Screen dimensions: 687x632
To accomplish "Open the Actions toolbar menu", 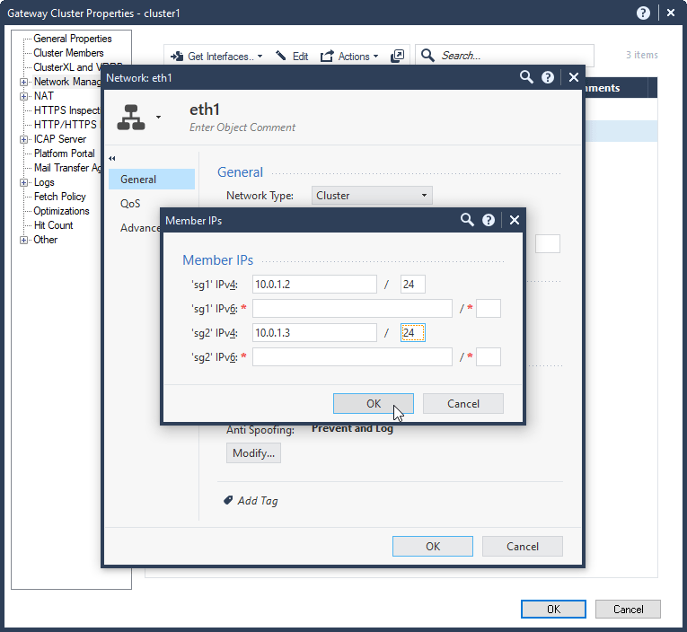I will tap(349, 56).
